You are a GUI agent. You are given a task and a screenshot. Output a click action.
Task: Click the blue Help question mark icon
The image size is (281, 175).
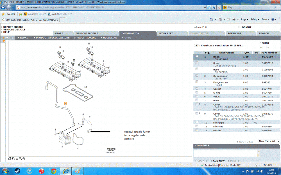273,20
